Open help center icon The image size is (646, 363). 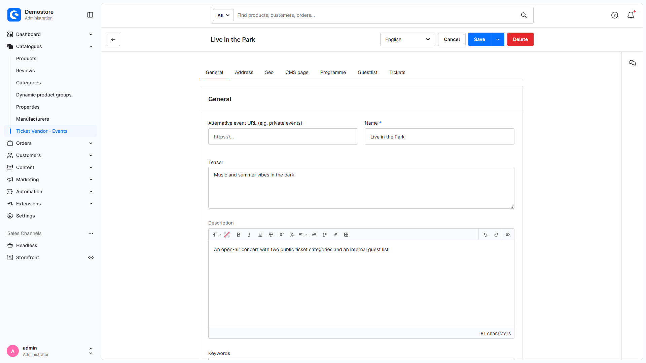[615, 15]
